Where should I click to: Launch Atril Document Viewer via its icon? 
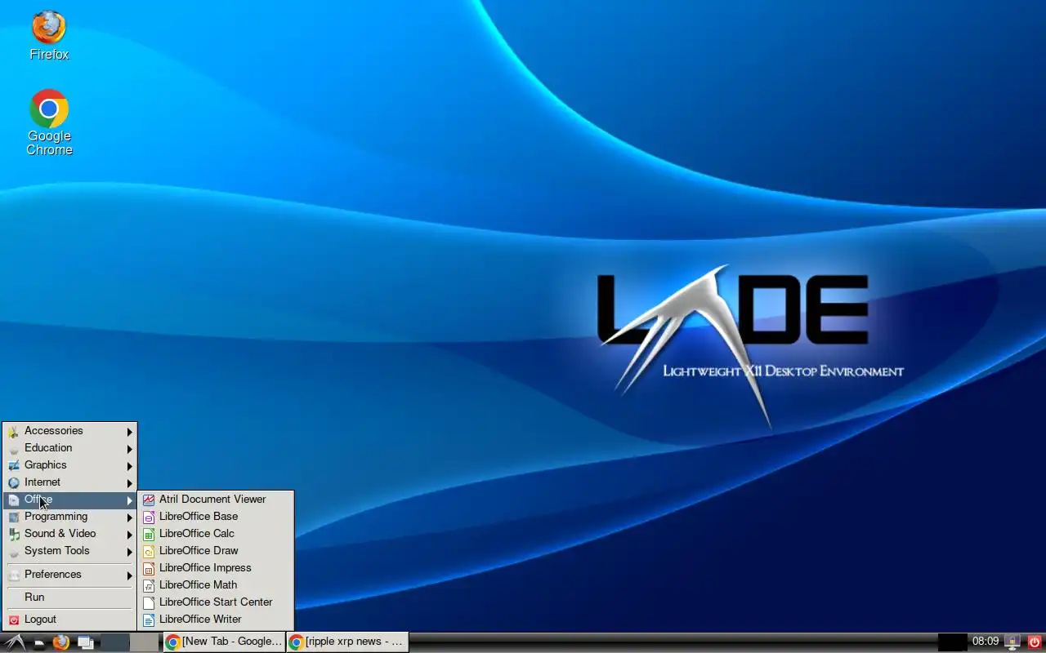149,500
